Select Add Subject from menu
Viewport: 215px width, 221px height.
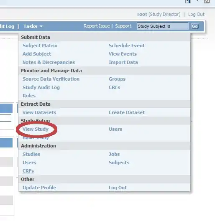[x=37, y=54]
